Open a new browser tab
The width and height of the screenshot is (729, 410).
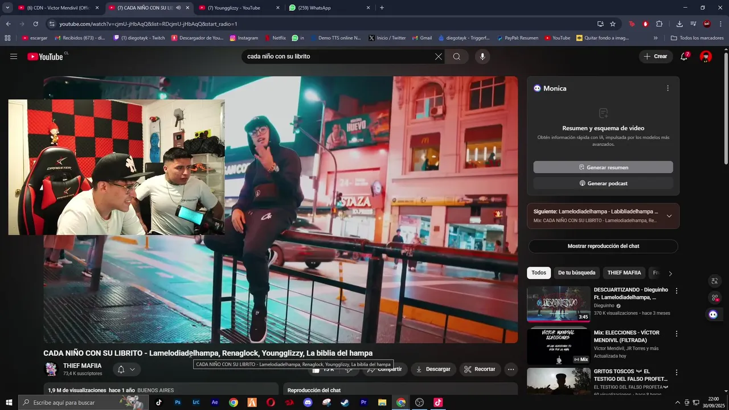pos(382,8)
